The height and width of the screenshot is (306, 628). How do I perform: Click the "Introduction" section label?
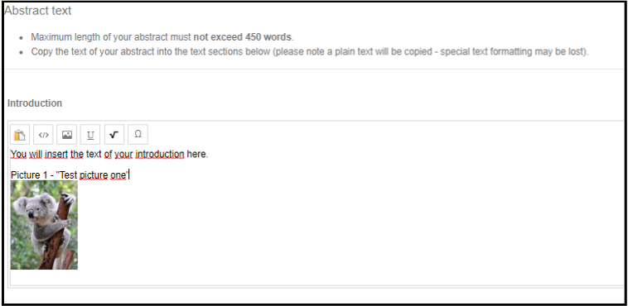tap(35, 103)
